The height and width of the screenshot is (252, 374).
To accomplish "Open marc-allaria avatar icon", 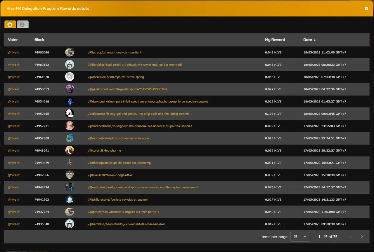I will (70, 138).
